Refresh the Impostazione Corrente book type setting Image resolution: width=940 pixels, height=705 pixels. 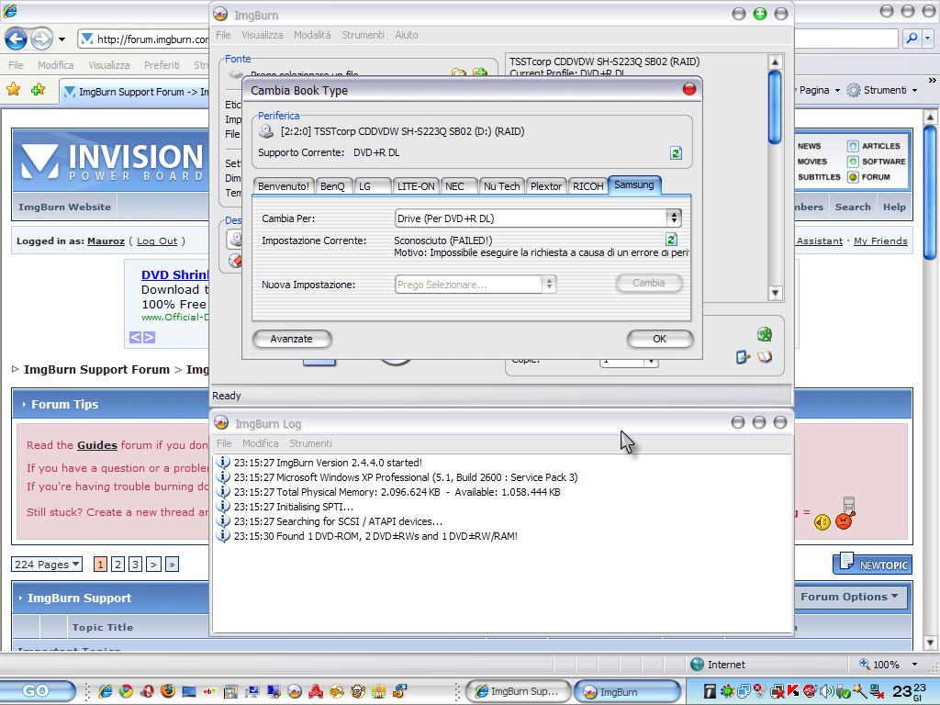[671, 240]
